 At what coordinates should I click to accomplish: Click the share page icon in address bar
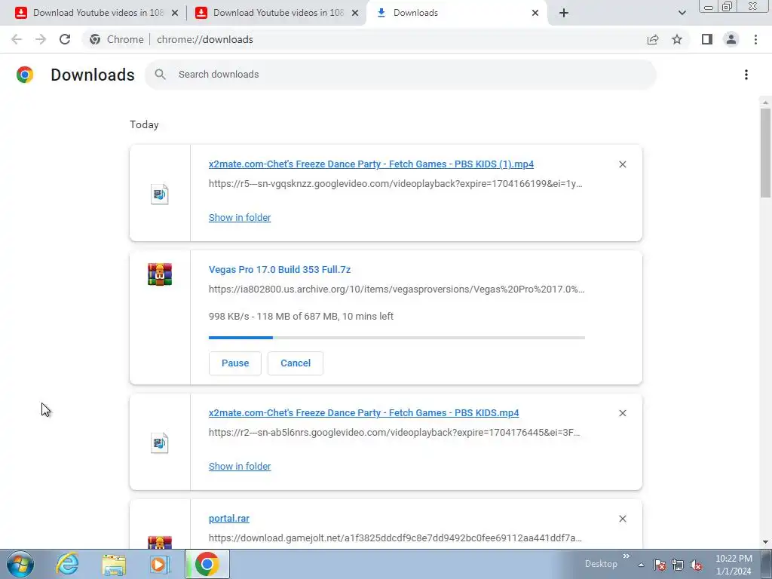pos(653,39)
